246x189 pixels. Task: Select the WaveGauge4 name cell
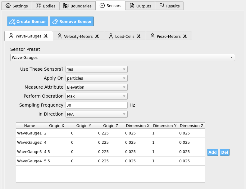tap(30, 161)
